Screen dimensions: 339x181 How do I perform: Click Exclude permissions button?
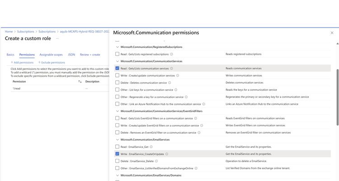tap(52, 62)
